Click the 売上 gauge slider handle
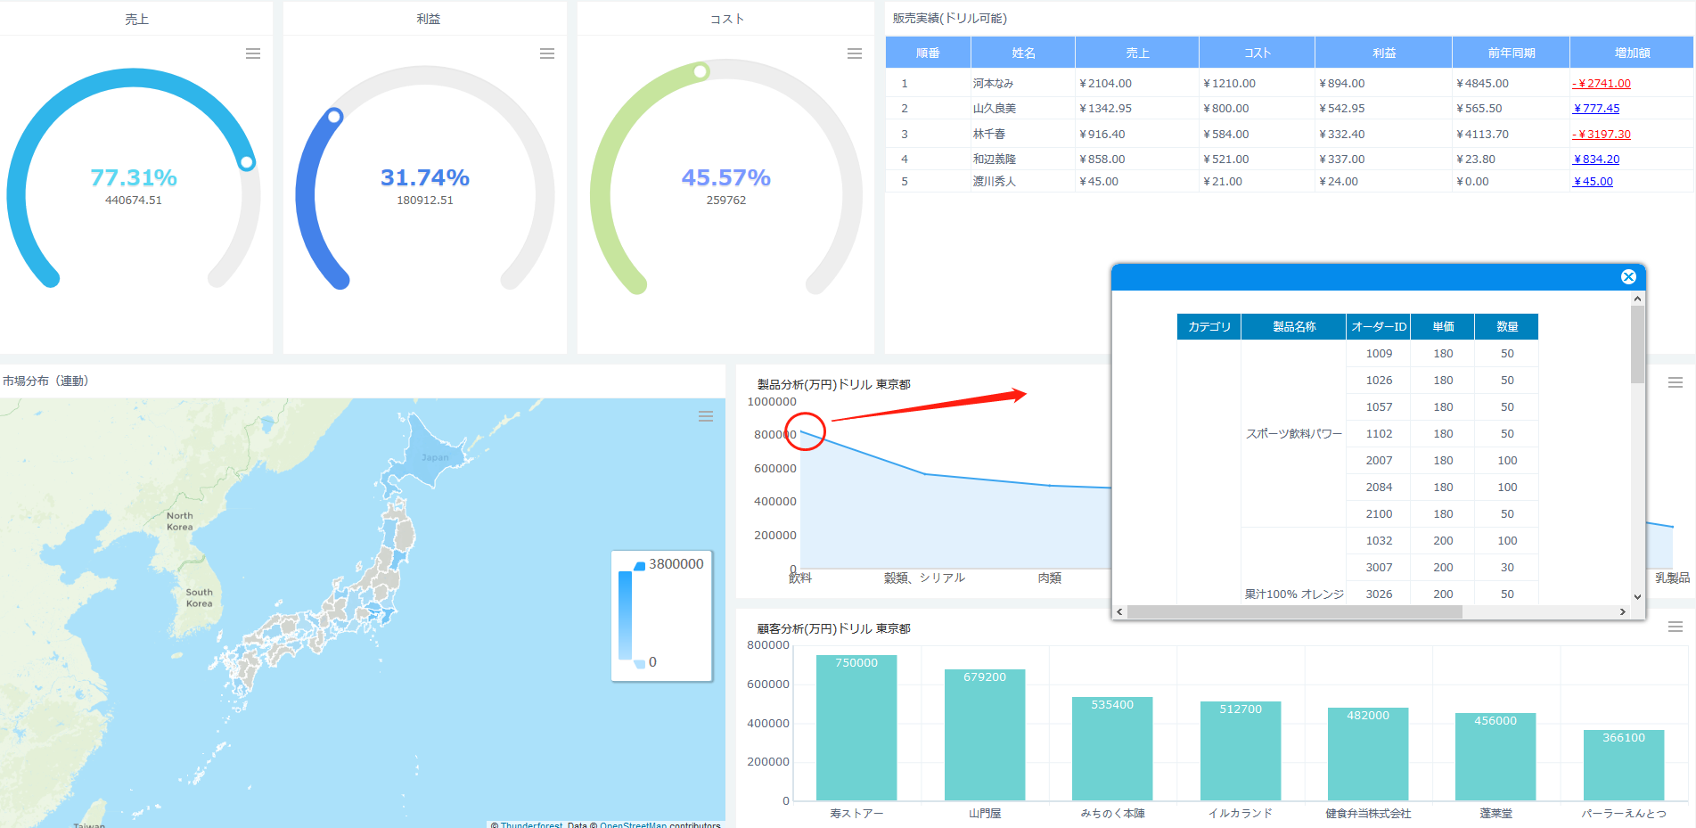The width and height of the screenshot is (1696, 828). point(247,162)
